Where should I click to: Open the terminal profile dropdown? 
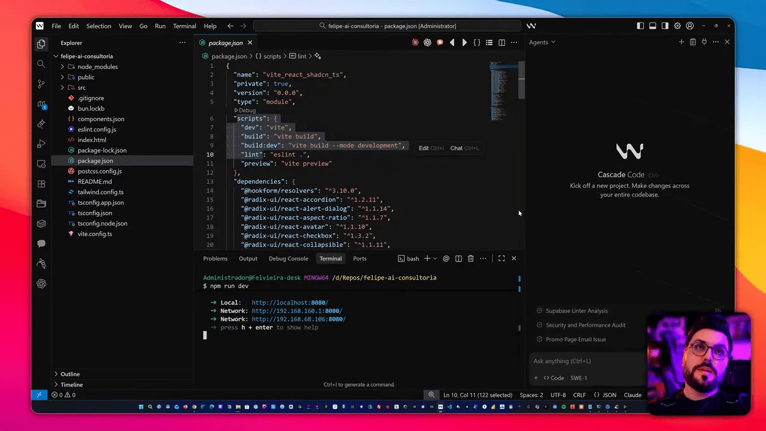click(x=434, y=258)
